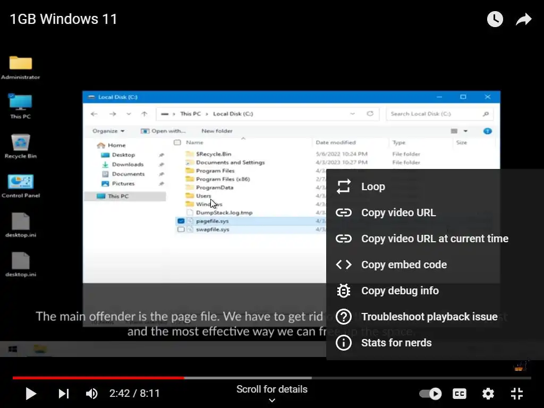The height and width of the screenshot is (408, 544).
Task: Click the Explorer forward arrow
Action: (113, 114)
